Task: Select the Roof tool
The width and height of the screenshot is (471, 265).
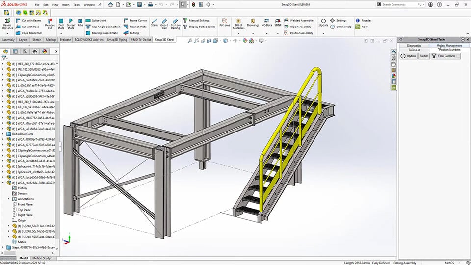Action: coord(362,26)
